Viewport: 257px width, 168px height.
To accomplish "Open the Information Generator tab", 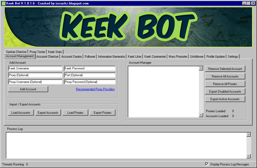I will click(x=111, y=57).
